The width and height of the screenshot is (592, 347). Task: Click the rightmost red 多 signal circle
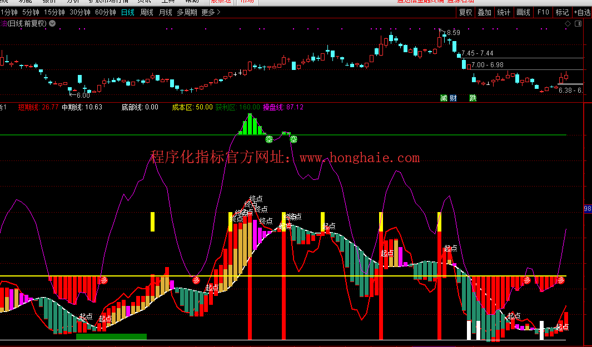point(561,280)
